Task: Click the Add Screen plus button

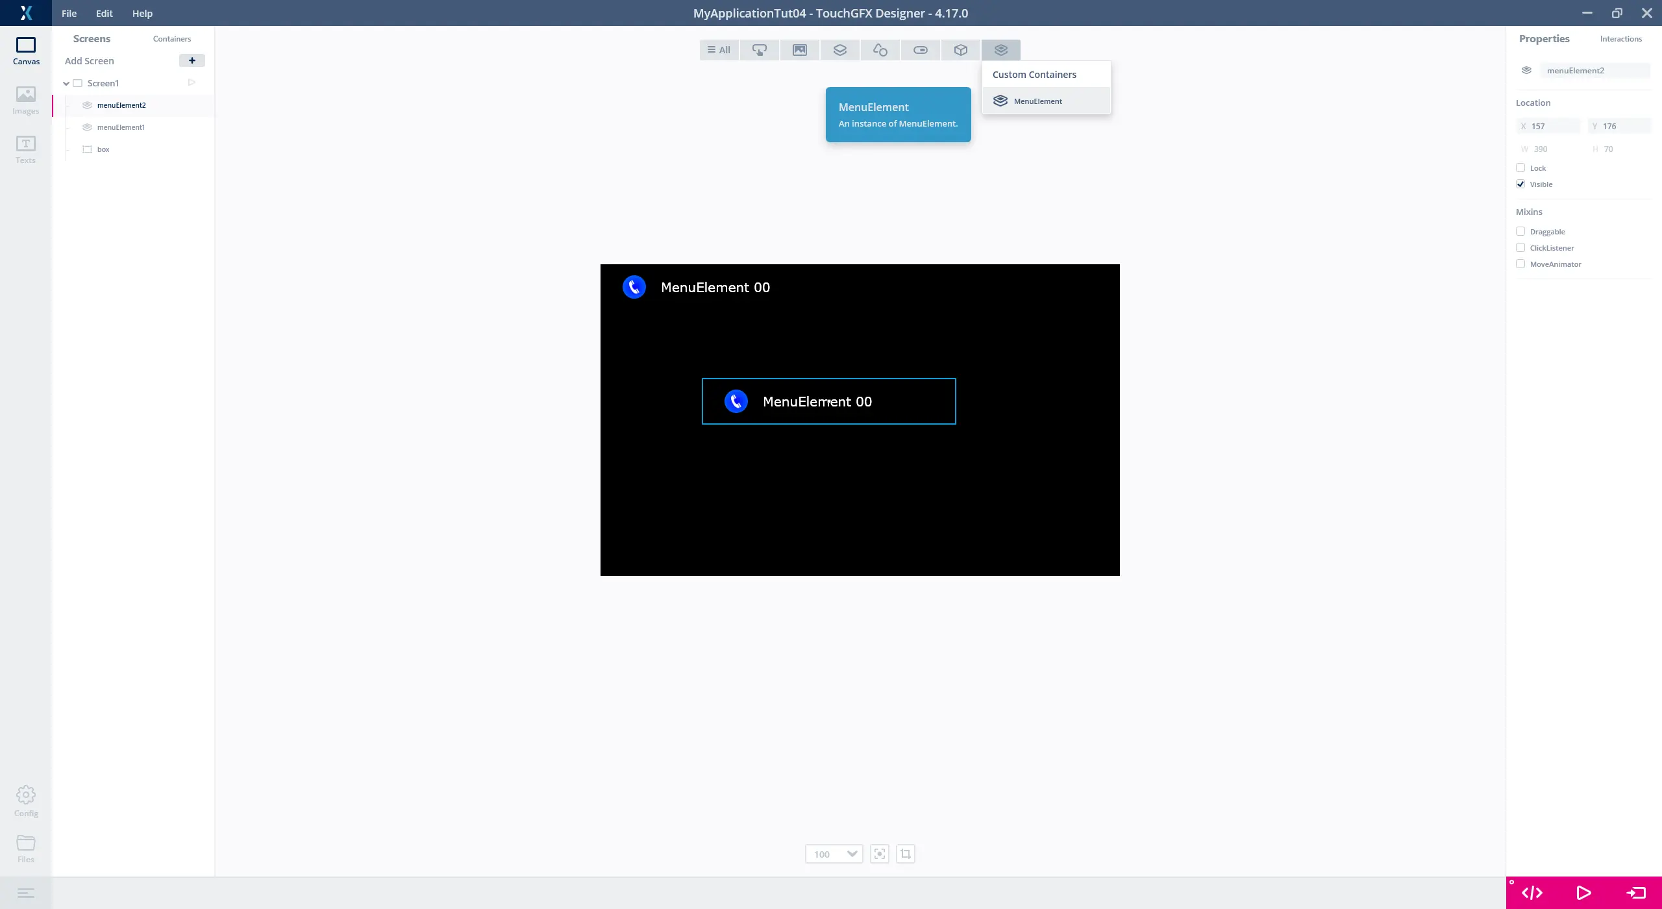Action: (192, 60)
